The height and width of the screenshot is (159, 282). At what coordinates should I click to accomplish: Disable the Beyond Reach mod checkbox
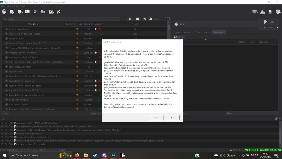(x=6, y=71)
